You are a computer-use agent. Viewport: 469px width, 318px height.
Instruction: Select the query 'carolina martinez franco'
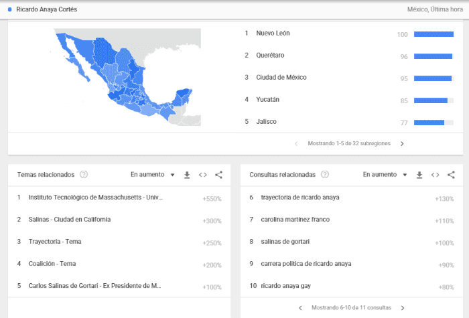tap(295, 220)
